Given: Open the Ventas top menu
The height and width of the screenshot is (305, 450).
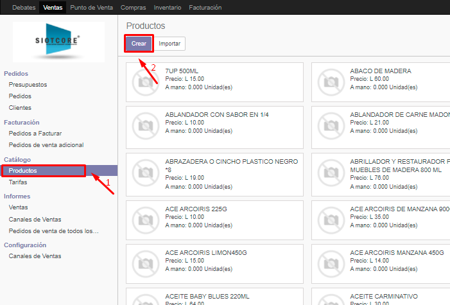Looking at the screenshot, I should pyautogui.click(x=53, y=8).
